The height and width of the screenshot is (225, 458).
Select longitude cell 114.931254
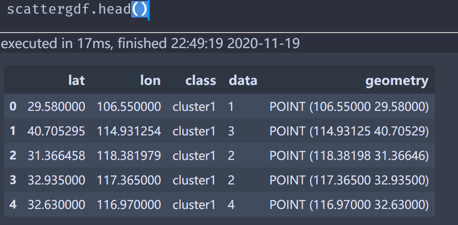[129, 131]
